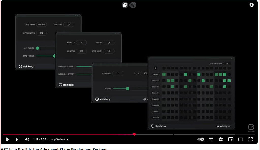Activate a step pad on Channel 1
This screenshot has height=150, width=260.
[x=164, y=74]
